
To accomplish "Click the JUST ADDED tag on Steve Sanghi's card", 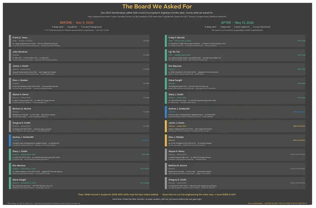I will click(x=145, y=183).
